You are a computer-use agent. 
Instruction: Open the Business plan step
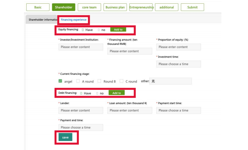point(115,7)
